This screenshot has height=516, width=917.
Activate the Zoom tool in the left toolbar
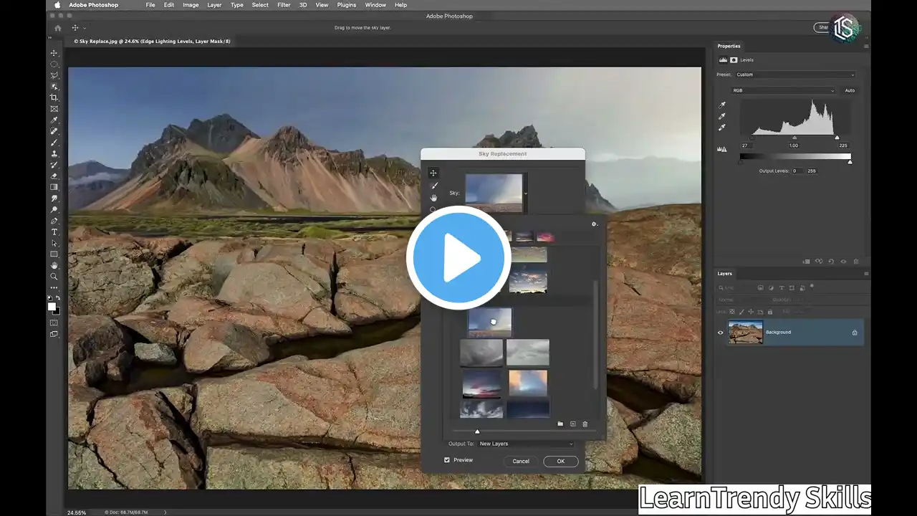(54, 277)
